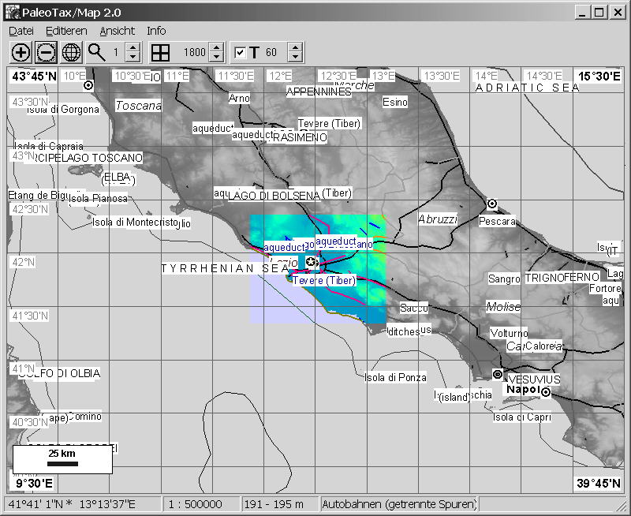Click the 1800 grid value field
The image size is (631, 516).
[x=192, y=53]
